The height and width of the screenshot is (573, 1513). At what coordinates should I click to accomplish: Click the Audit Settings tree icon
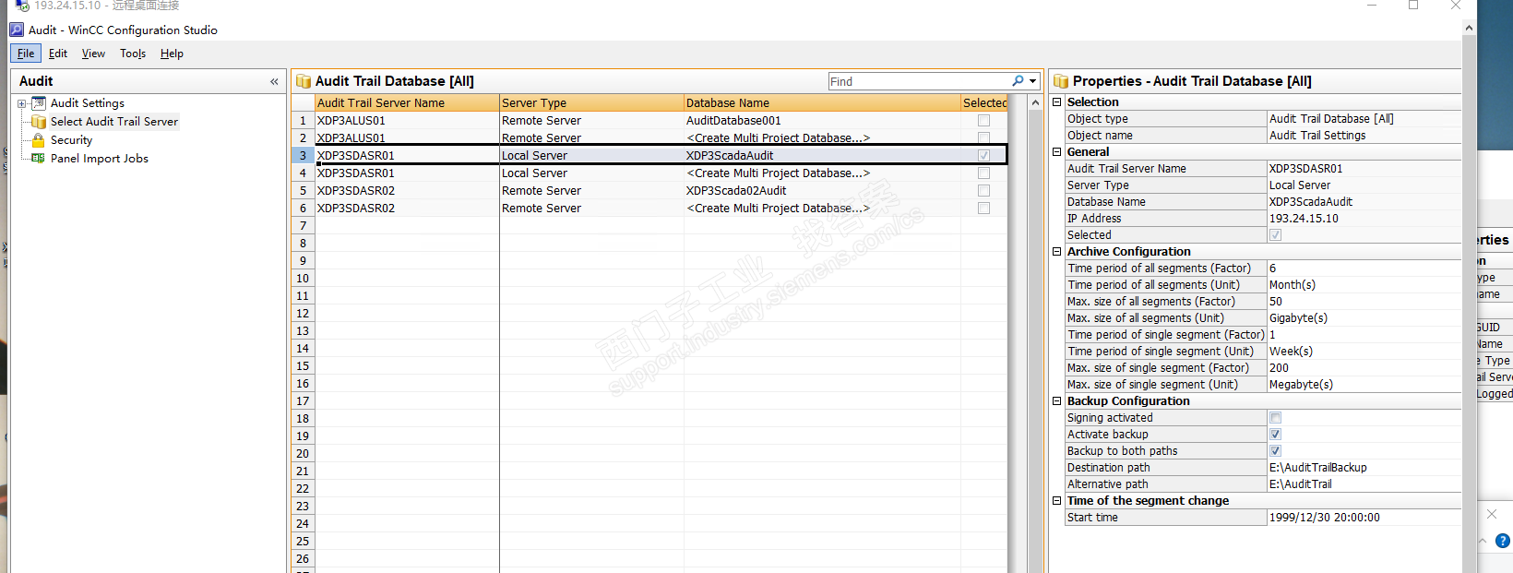(x=39, y=103)
